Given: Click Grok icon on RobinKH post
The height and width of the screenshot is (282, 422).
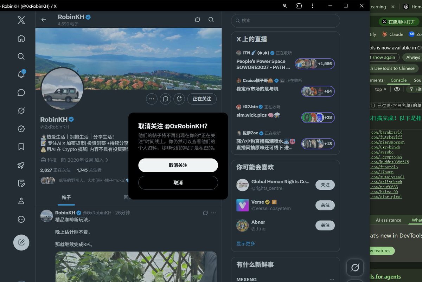Looking at the screenshot, I should pyautogui.click(x=205, y=213).
